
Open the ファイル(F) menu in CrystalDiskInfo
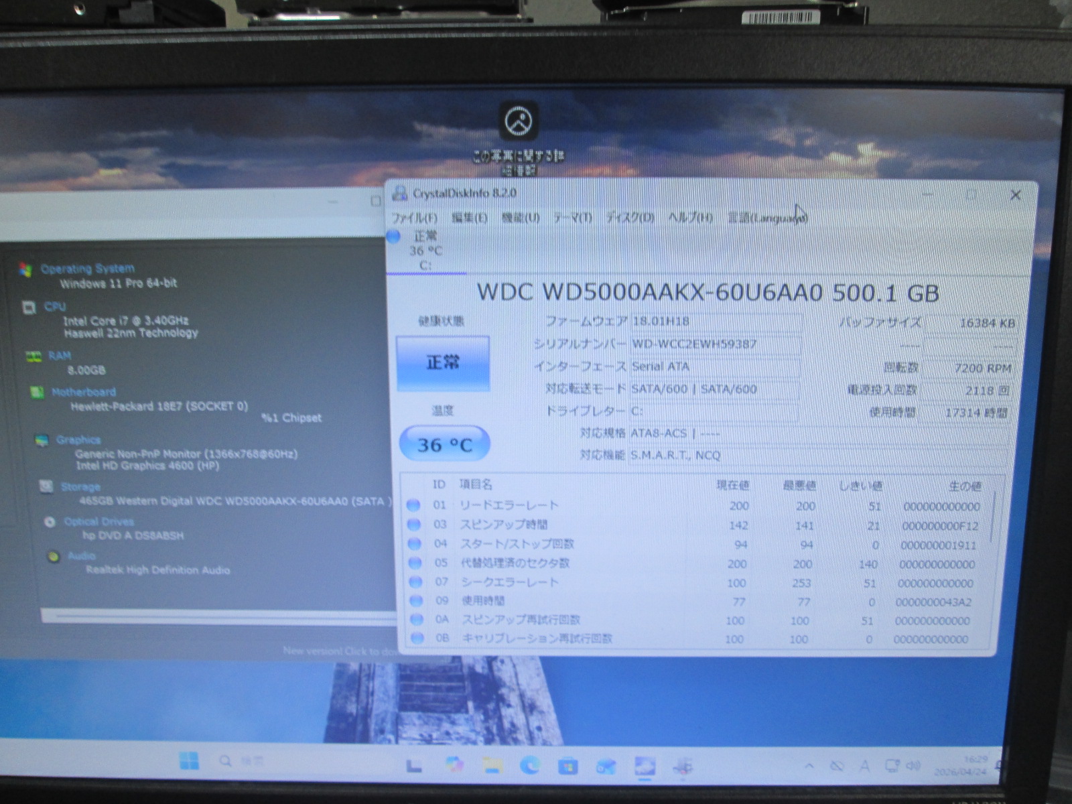point(413,218)
